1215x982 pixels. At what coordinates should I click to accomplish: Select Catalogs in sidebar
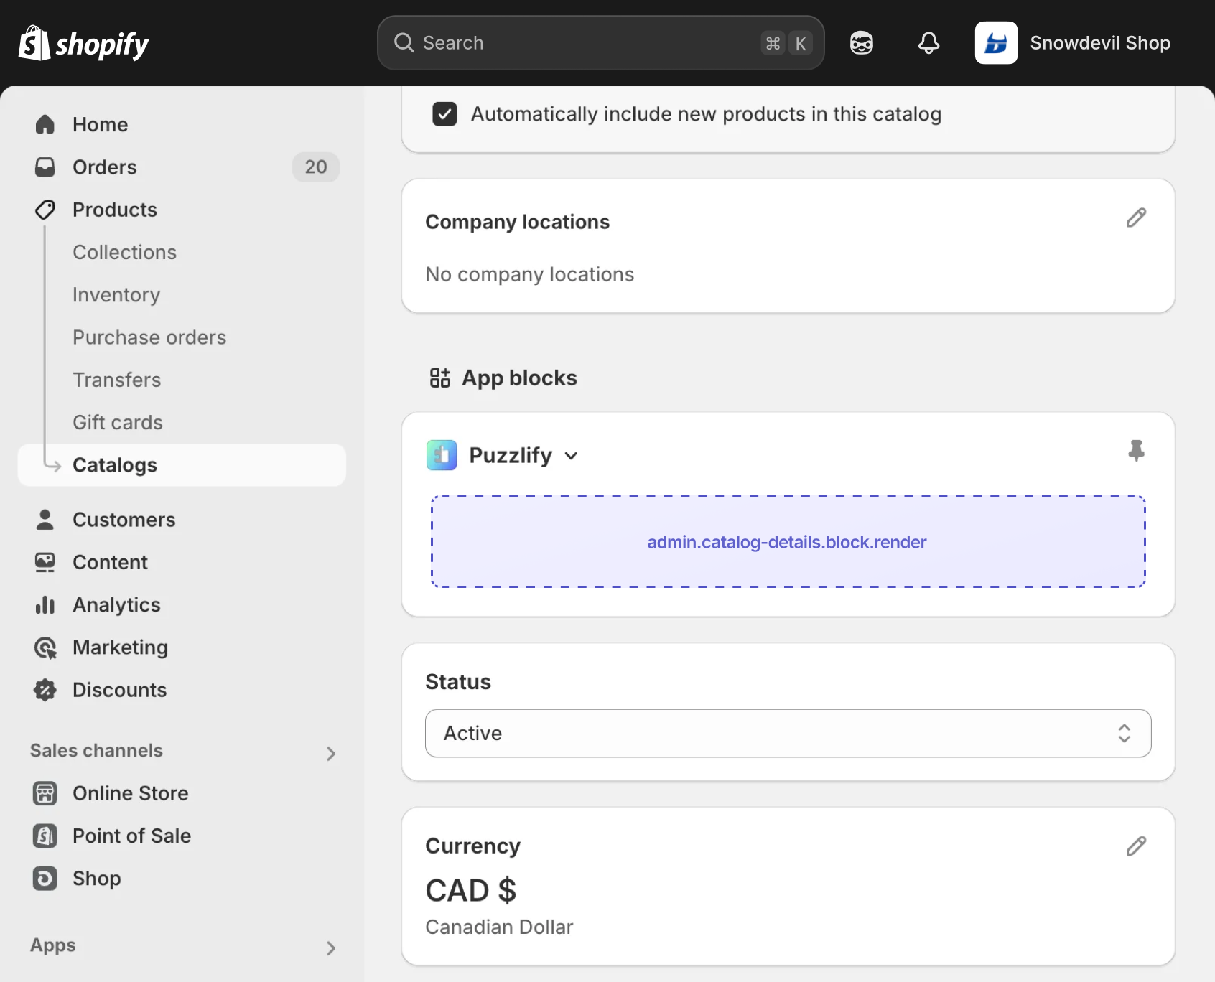(x=182, y=465)
